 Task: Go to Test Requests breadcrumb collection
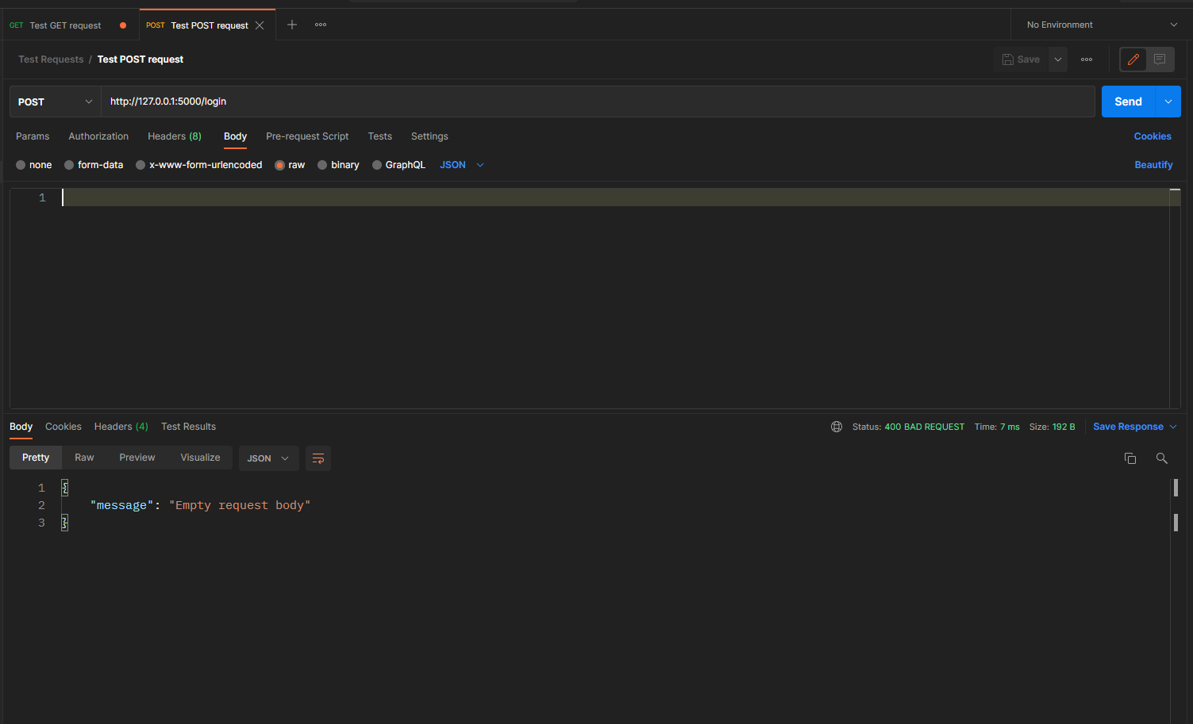[51, 59]
